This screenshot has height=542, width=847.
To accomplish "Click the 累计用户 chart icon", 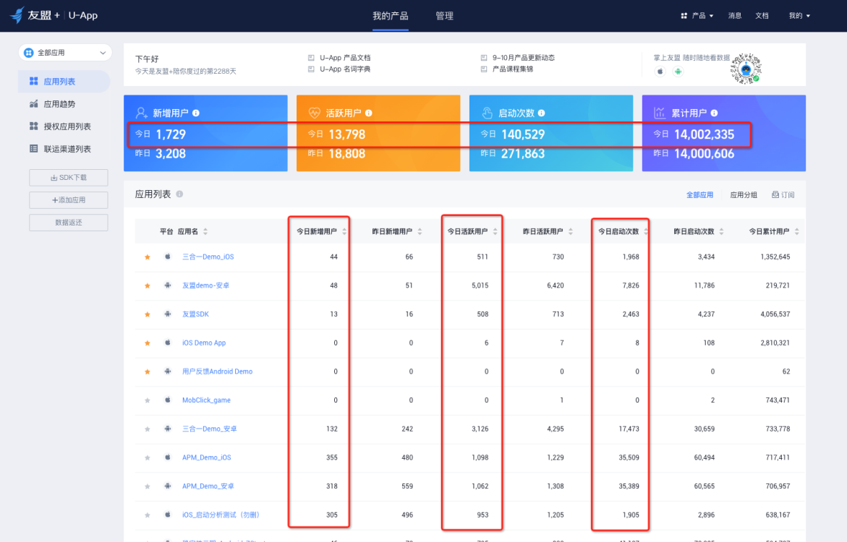I will (x=660, y=113).
